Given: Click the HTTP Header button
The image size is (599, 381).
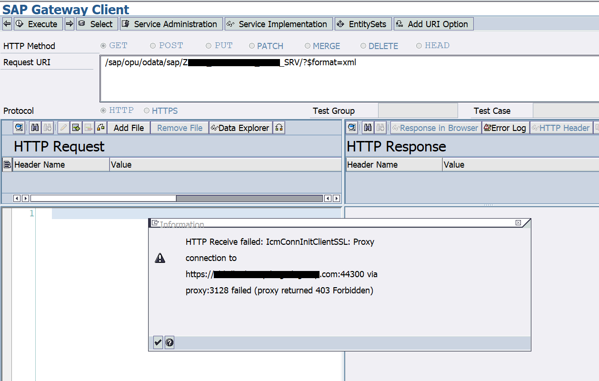Looking at the screenshot, I should coord(560,128).
